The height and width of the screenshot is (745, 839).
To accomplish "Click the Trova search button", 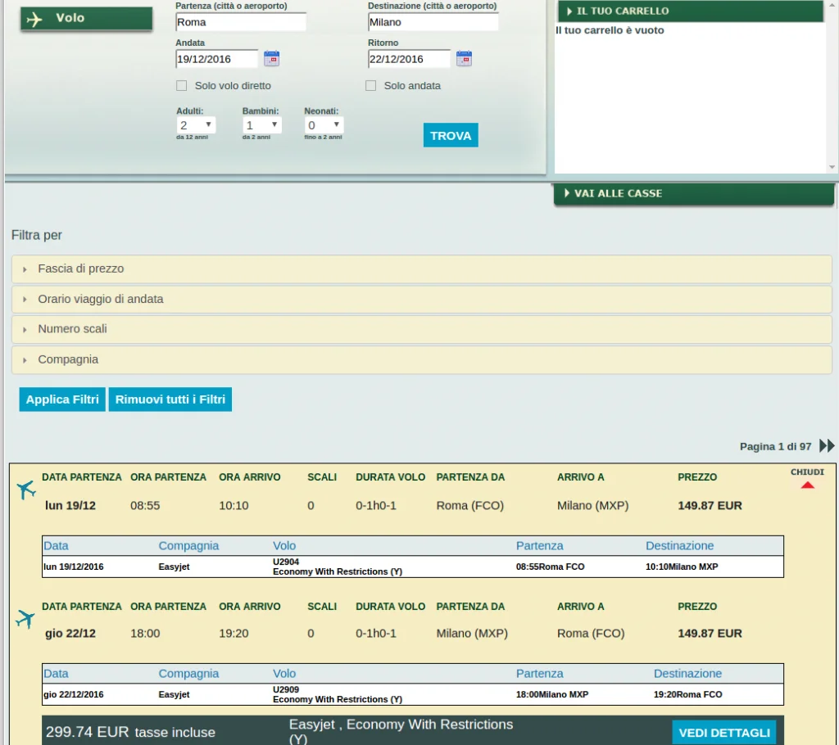I will pyautogui.click(x=451, y=135).
